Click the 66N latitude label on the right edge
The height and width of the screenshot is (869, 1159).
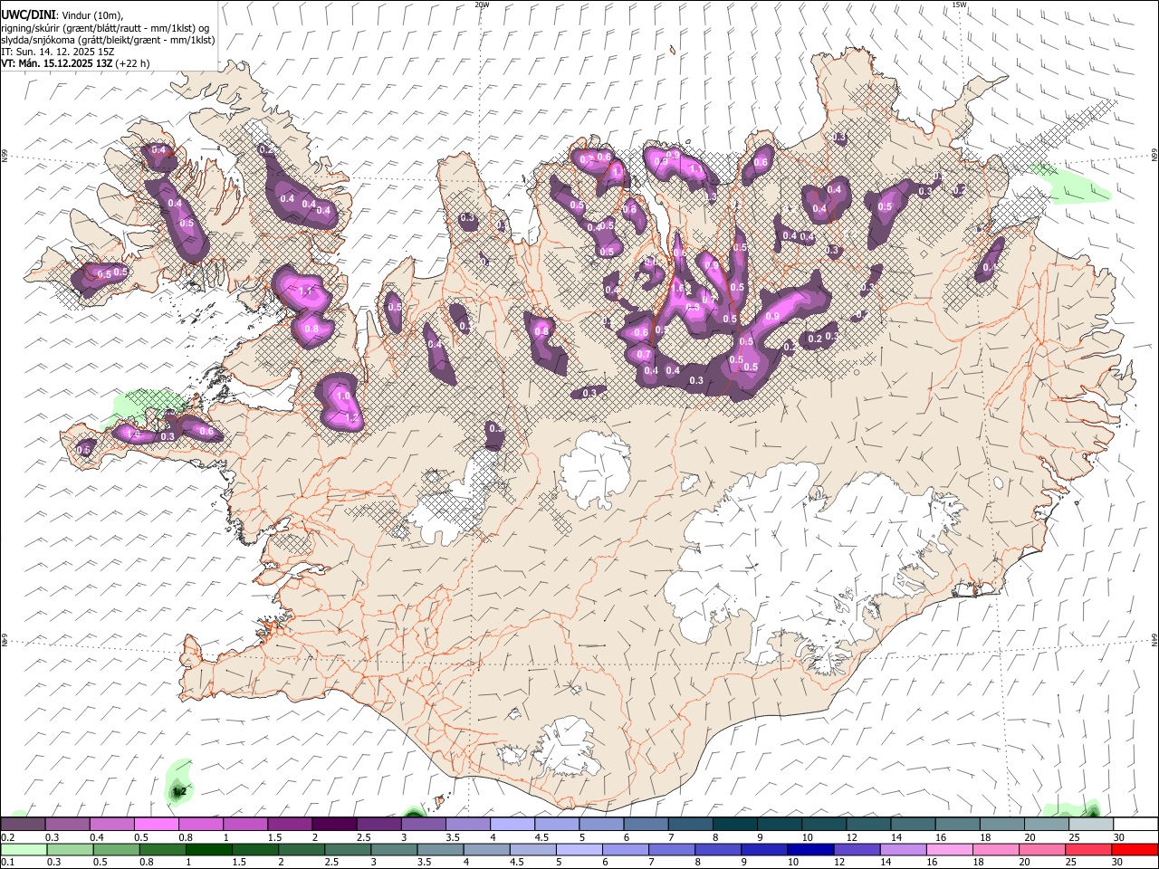[1154, 157]
